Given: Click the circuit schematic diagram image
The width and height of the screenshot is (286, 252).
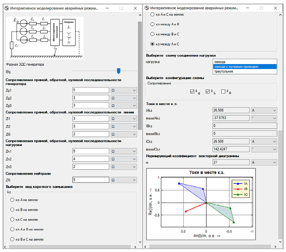Looking at the screenshot, I should point(45,38).
